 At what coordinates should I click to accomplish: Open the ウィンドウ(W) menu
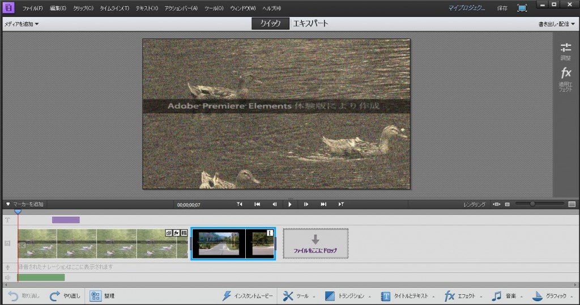pos(243,8)
